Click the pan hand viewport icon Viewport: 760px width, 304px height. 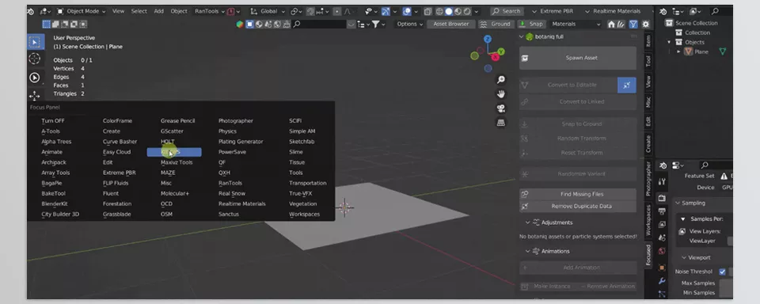click(x=500, y=93)
